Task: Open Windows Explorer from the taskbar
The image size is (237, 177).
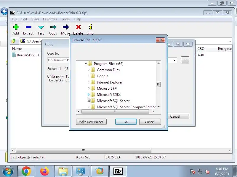Action: point(63,171)
